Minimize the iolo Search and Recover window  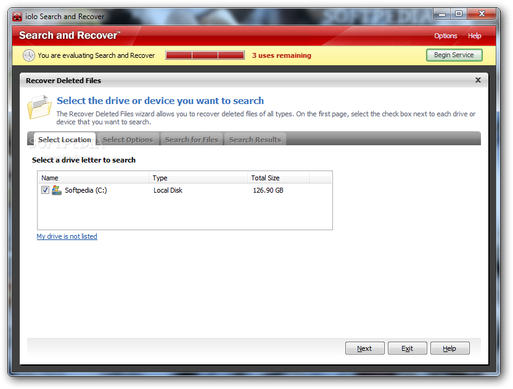click(442, 14)
